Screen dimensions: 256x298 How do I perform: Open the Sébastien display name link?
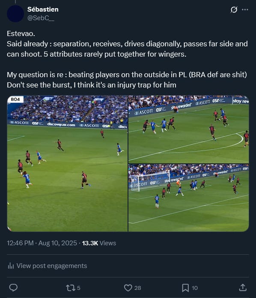point(43,9)
